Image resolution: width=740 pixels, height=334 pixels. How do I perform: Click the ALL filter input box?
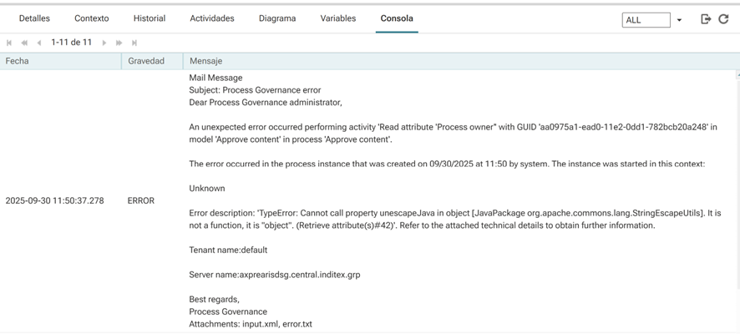[x=646, y=20]
